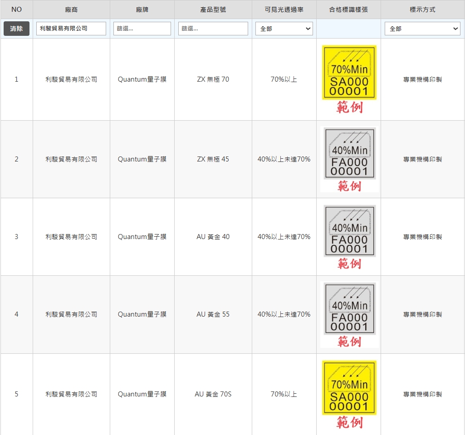The height and width of the screenshot is (435, 465).
Task: Select the ZX 無極 70 product model cell
Action: click(213, 79)
